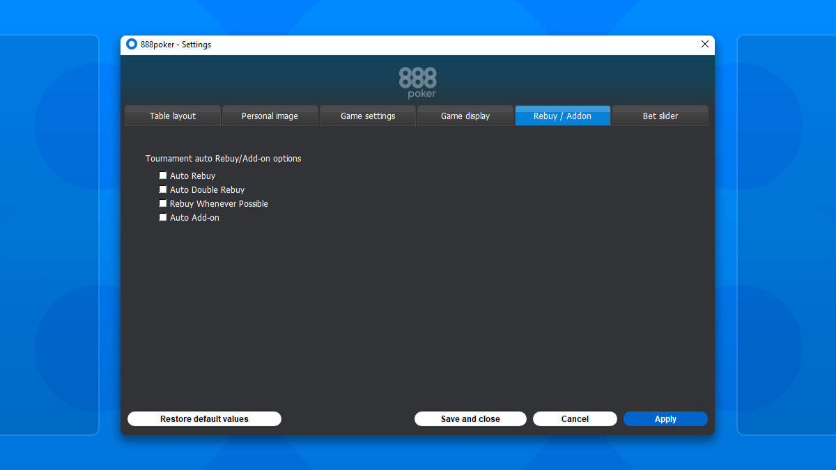This screenshot has width=836, height=470.
Task: Click the 888poker logo above the tabs
Action: click(x=419, y=83)
